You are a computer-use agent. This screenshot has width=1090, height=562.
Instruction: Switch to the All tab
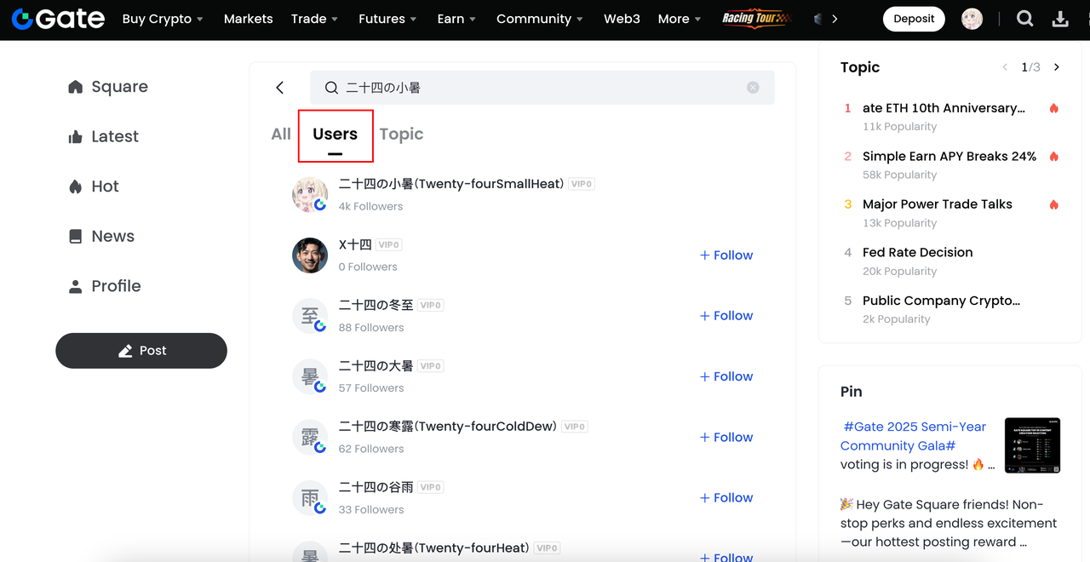(x=280, y=135)
